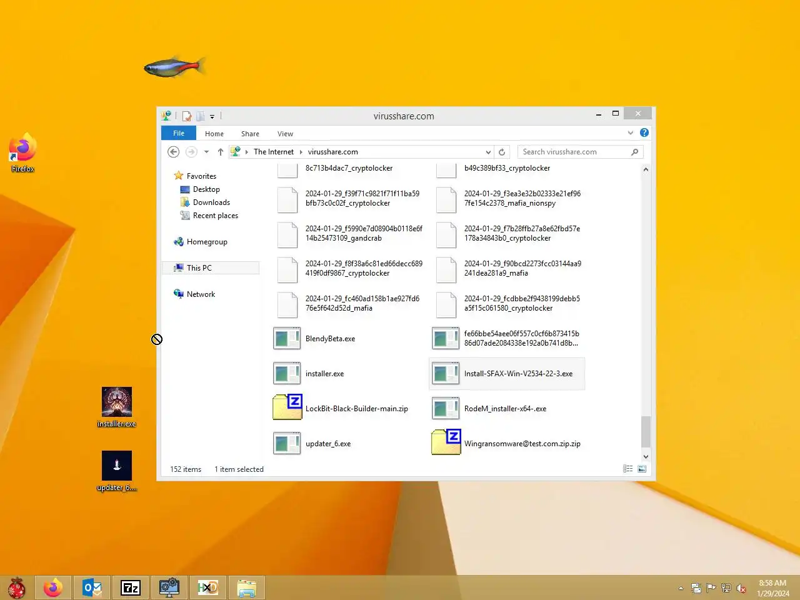Open 7-Zip from the taskbar
Image resolution: width=800 pixels, height=600 pixels.
point(131,587)
